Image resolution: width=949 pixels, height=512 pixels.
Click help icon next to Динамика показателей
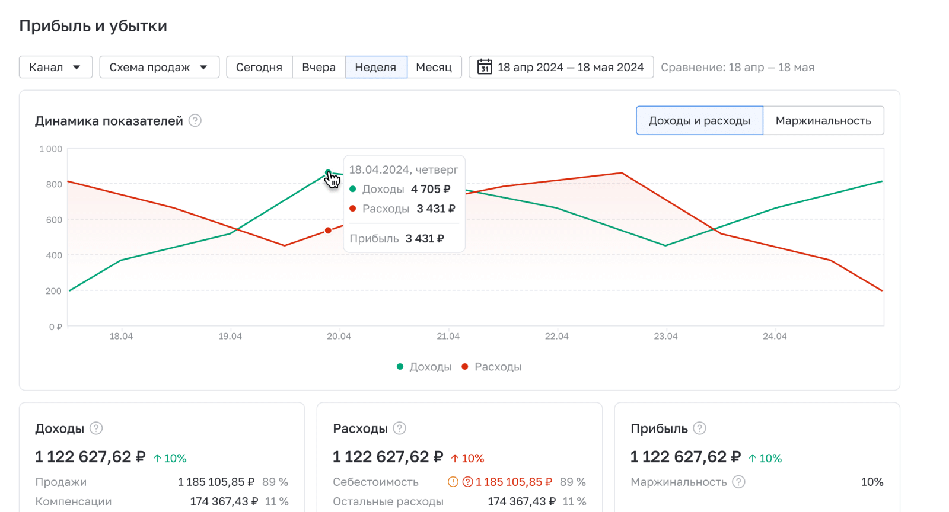click(195, 120)
